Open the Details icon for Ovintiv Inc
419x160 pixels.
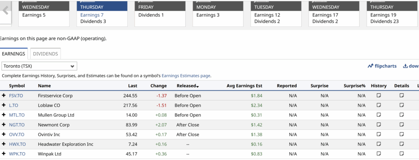click(x=402, y=134)
